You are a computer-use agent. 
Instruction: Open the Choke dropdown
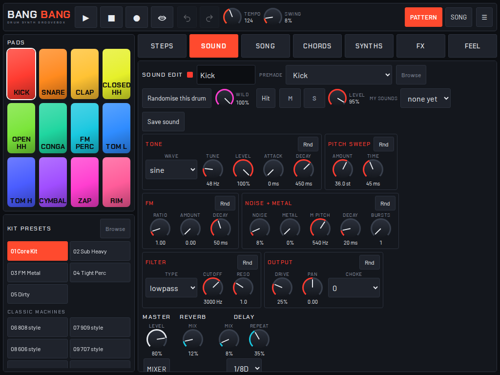coord(354,288)
